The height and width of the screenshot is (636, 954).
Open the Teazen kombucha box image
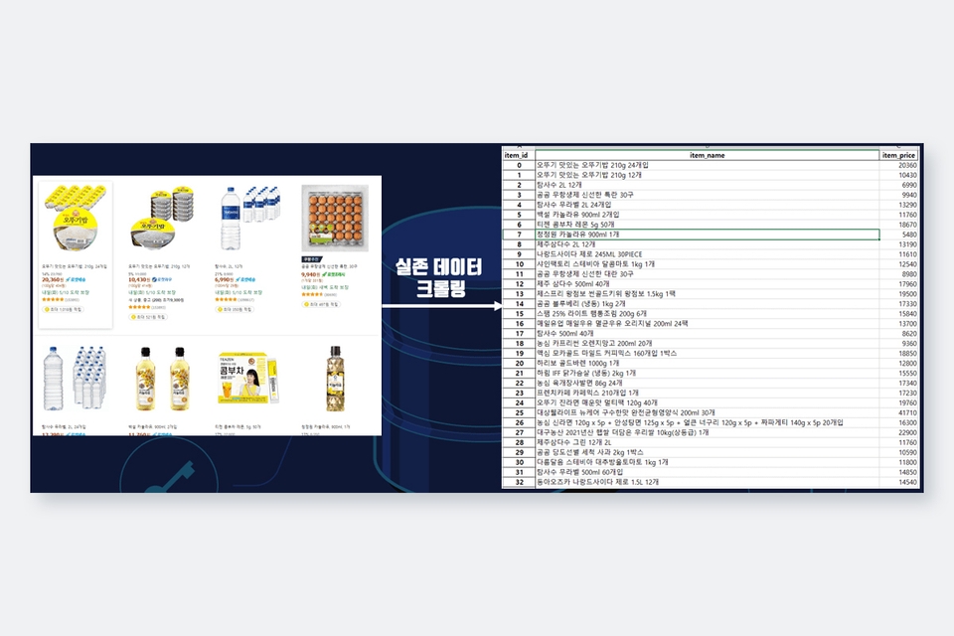click(x=248, y=378)
